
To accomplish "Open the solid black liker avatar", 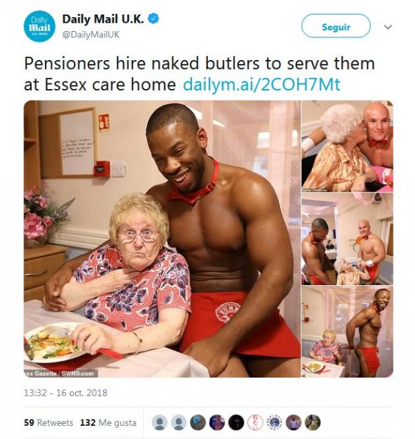I will 236,422.
